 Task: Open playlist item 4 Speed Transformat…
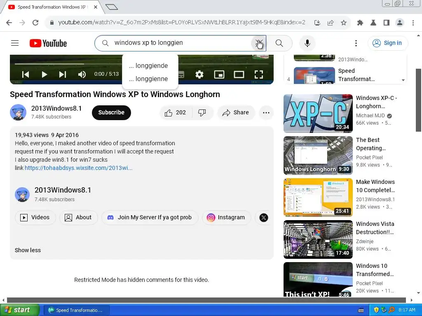pyautogui.click(x=345, y=75)
